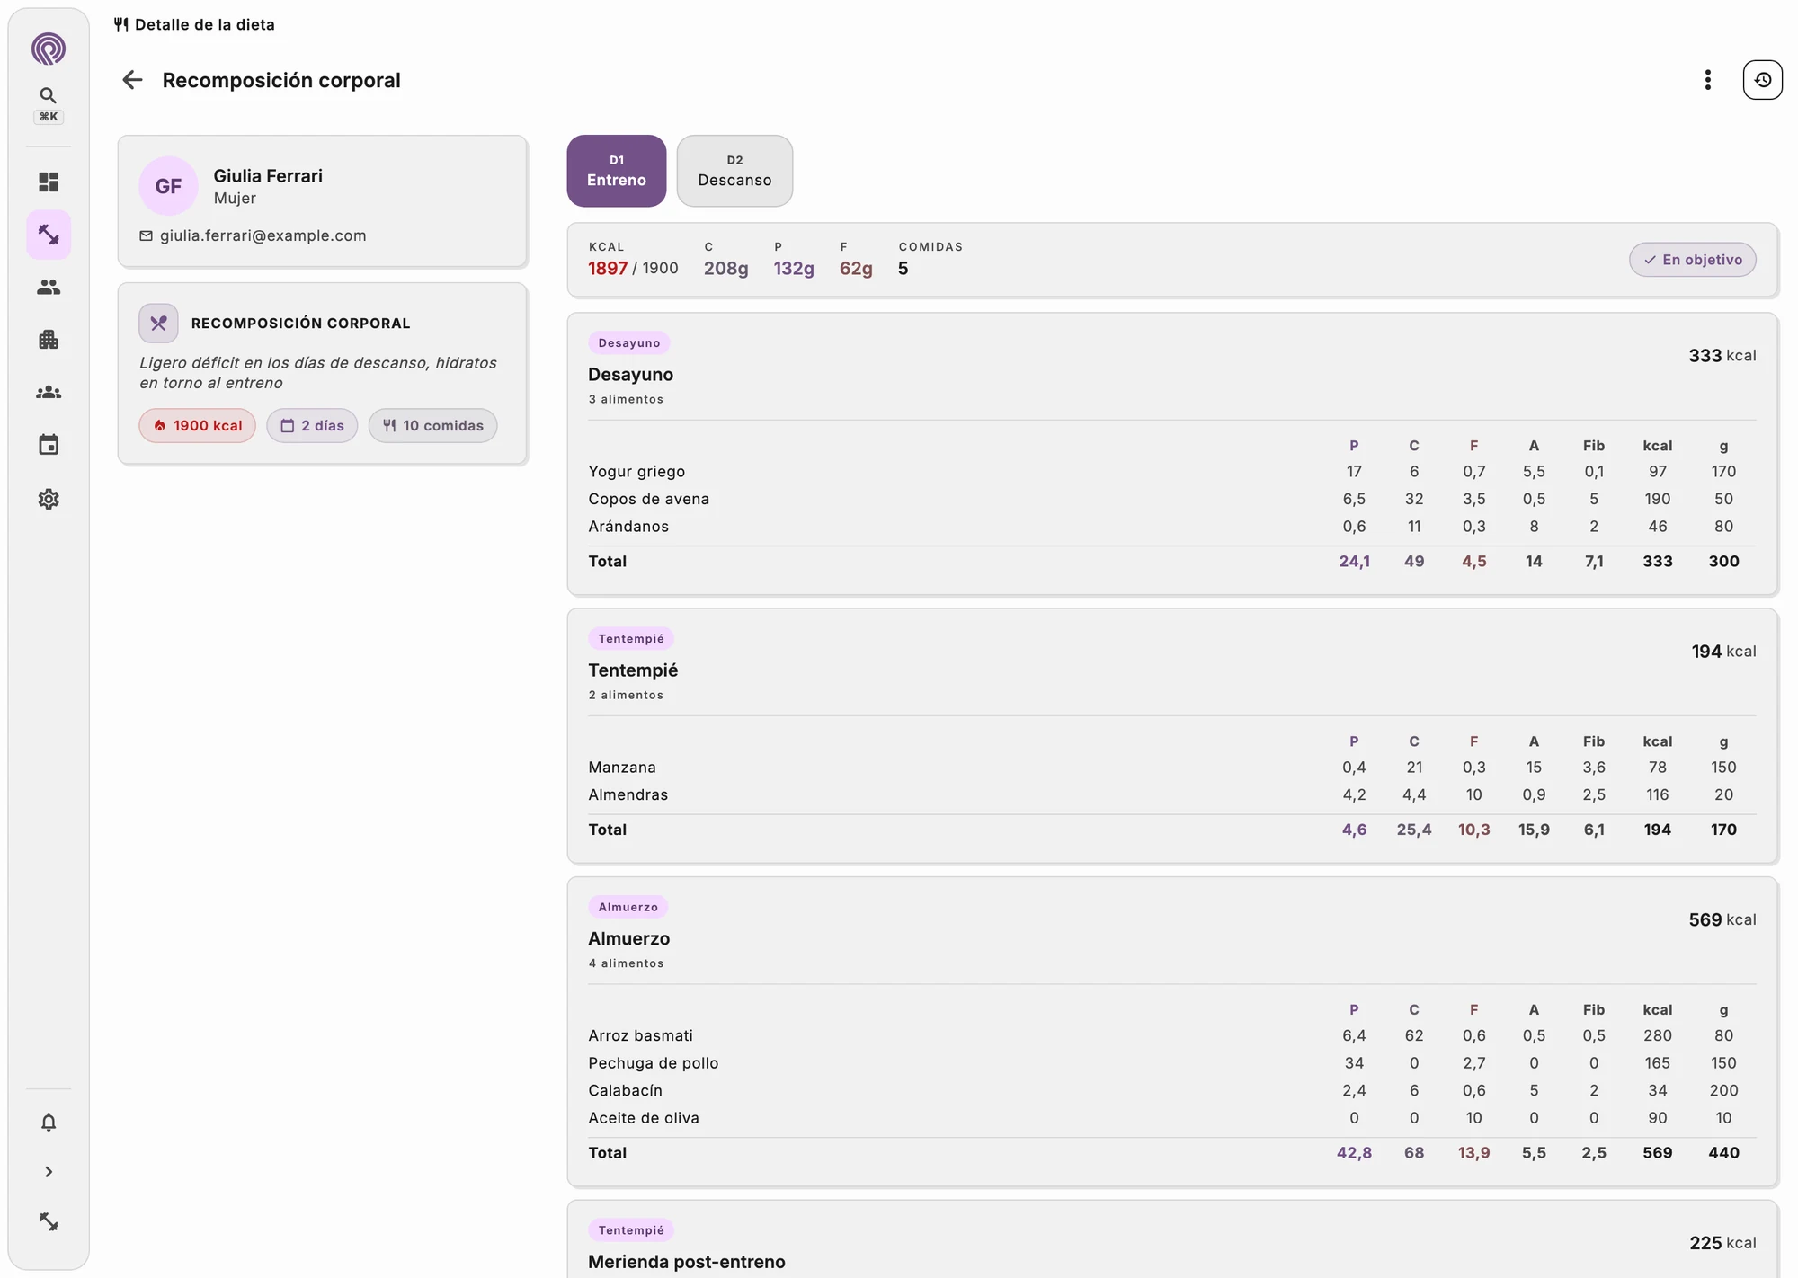Expand the sidebar with chevron
The image size is (1798, 1278).
(x=49, y=1172)
